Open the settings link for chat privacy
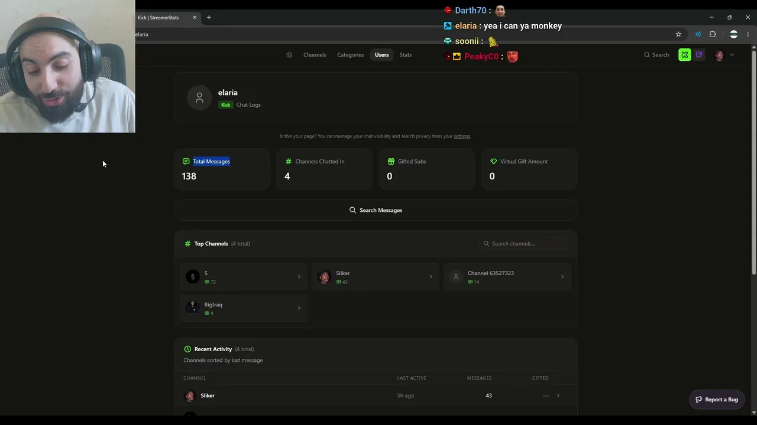Screen dimensions: 757x425 pos(462,136)
